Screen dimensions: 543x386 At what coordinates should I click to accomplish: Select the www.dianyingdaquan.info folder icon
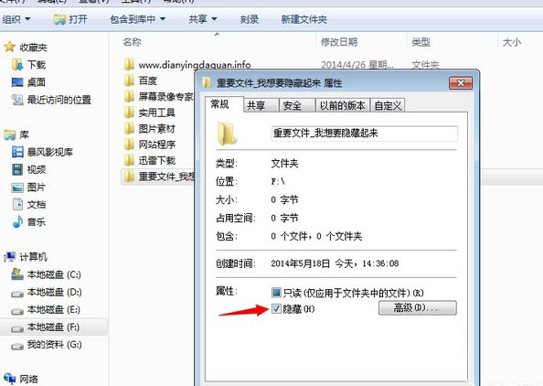[129, 64]
